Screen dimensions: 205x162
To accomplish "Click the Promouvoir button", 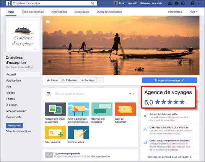I will 14,125.
